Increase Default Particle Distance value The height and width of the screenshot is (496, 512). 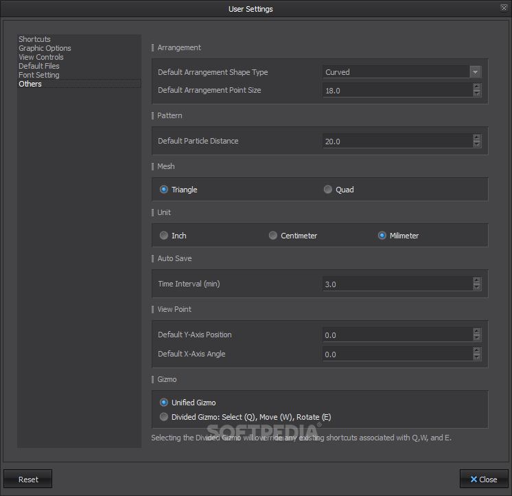coord(477,138)
